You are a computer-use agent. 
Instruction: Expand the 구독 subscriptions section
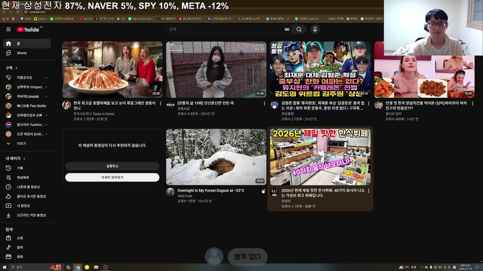pyautogui.click(x=12, y=68)
